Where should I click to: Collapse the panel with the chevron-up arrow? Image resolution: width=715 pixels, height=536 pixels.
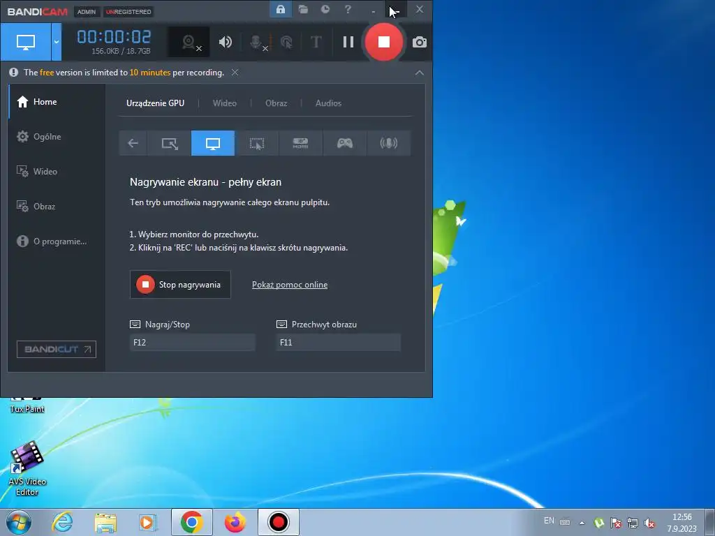(x=420, y=73)
